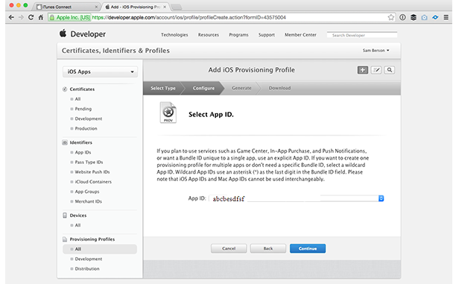
Task: Click the Apple logo in header
Action: coord(63,34)
